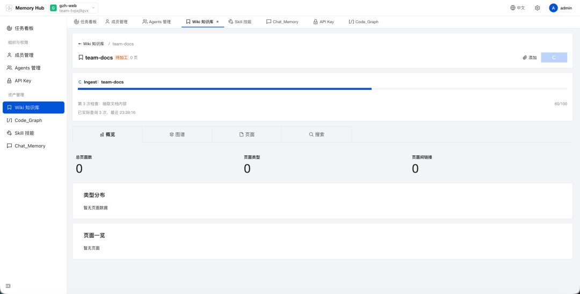This screenshot has width=580, height=294.
Task: Switch to the 成员管理 top tab
Action: point(116,22)
